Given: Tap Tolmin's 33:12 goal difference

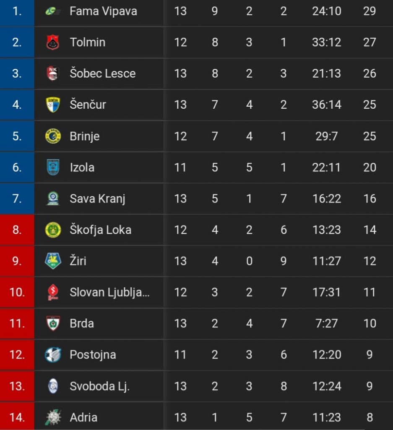Looking at the screenshot, I should coord(326,42).
